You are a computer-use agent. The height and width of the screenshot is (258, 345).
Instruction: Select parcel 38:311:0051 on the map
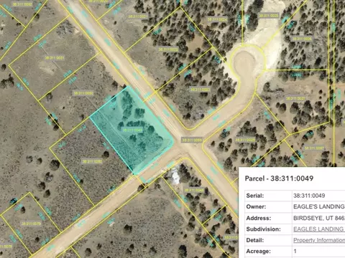click(x=55, y=58)
